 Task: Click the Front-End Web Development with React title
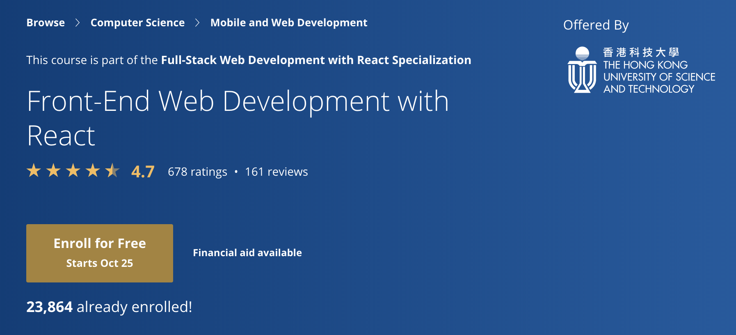[x=238, y=118]
